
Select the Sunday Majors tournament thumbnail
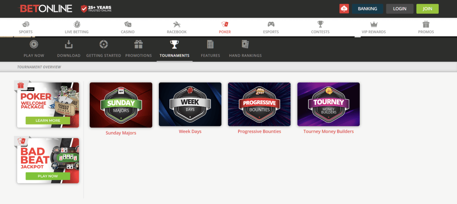click(x=120, y=105)
